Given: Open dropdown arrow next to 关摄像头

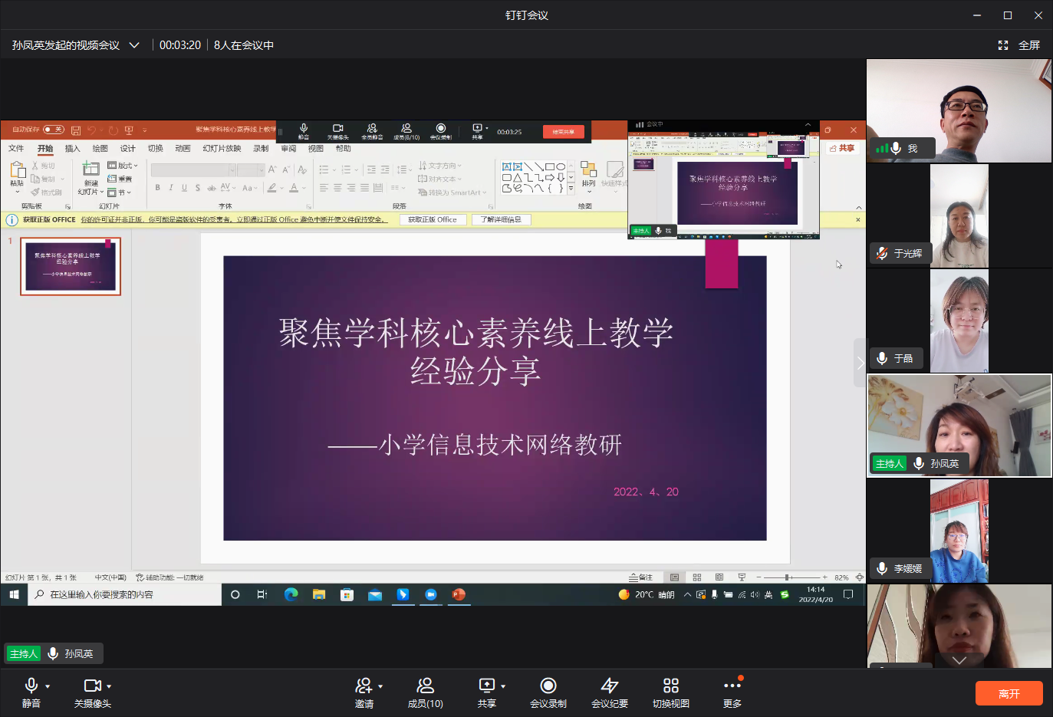Looking at the screenshot, I should pos(109,686).
